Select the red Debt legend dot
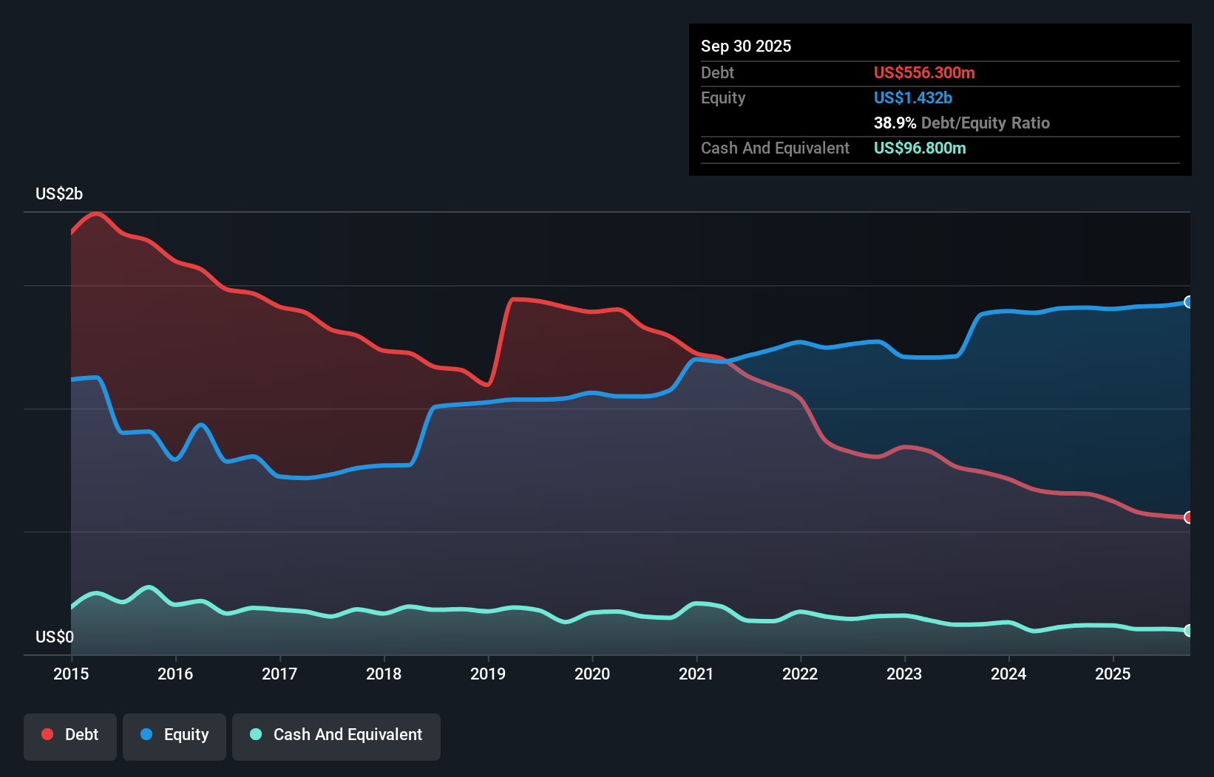 click(x=46, y=734)
